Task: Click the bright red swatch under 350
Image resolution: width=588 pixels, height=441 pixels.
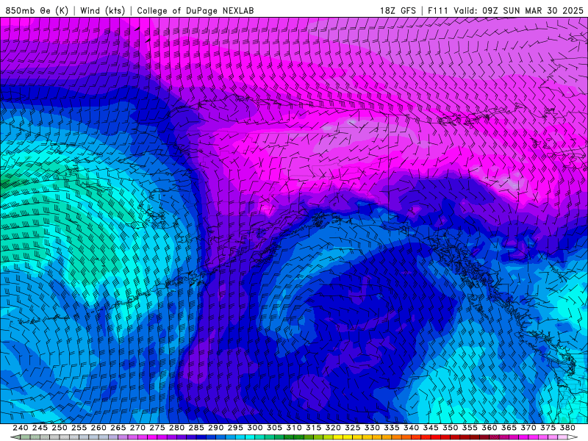Action: tap(445, 437)
